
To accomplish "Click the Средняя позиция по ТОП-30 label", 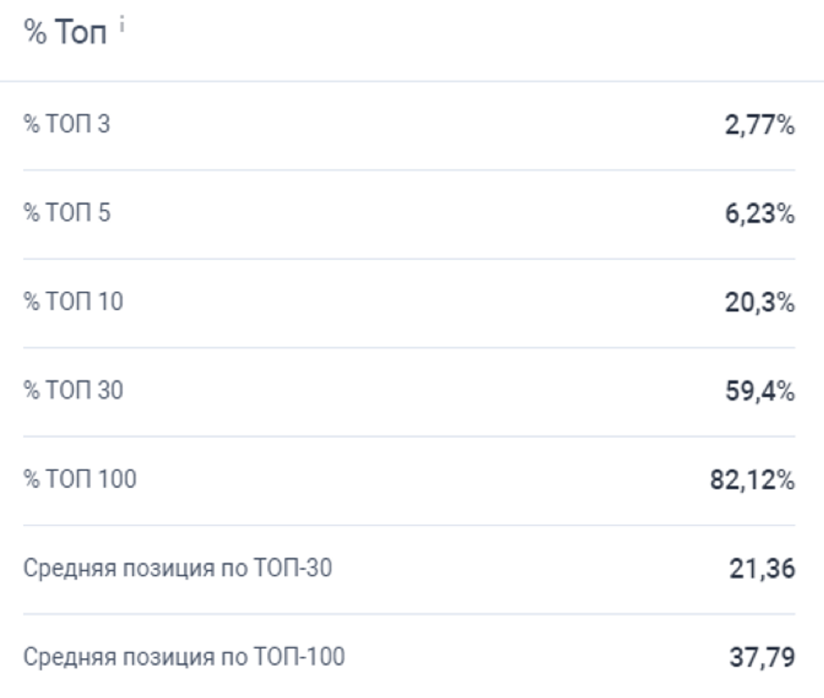I will [x=176, y=569].
